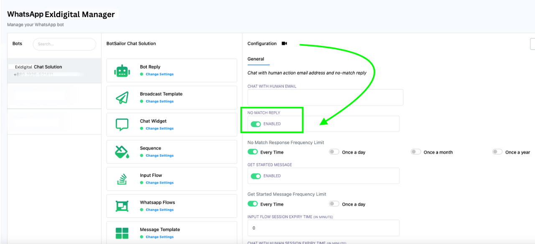Select the Exldigital Chat Solution bot
The image size is (535, 244).
54,70
